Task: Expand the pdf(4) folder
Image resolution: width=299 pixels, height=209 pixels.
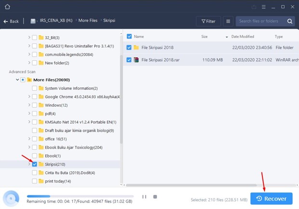Action: click(29, 113)
